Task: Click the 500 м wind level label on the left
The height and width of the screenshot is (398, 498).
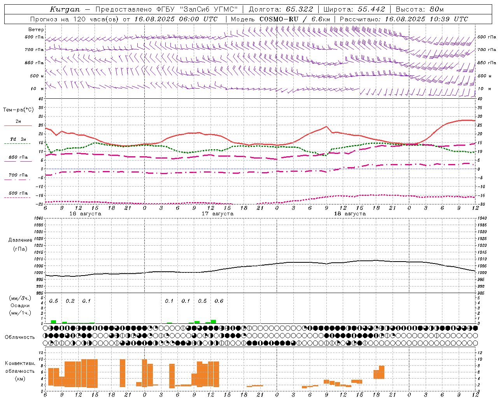Action: point(37,76)
